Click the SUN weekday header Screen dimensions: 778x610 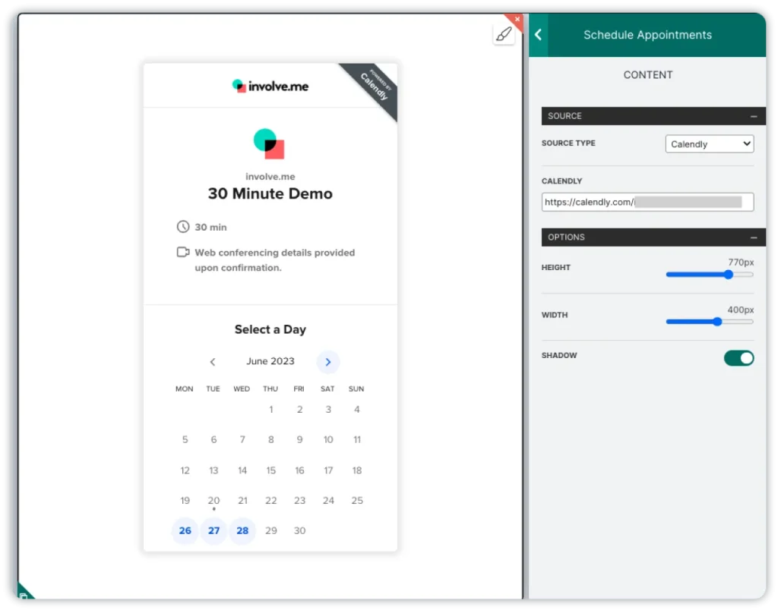pyautogui.click(x=356, y=389)
